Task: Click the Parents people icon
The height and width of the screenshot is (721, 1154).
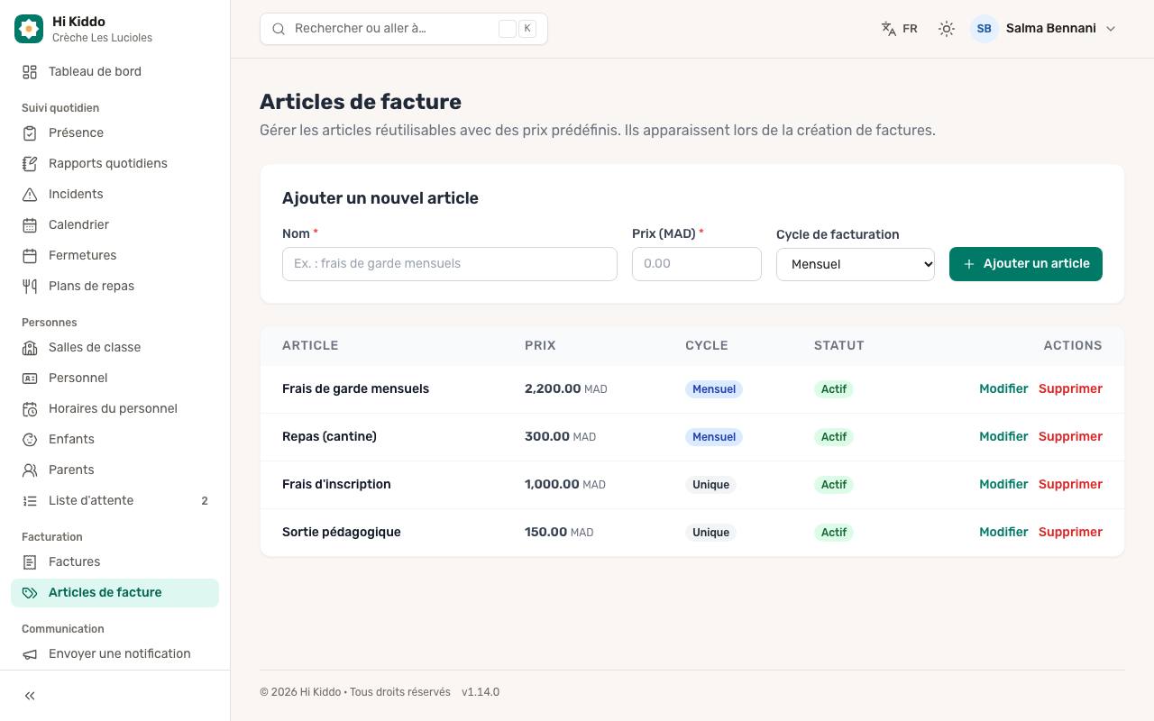Action: coord(30,470)
